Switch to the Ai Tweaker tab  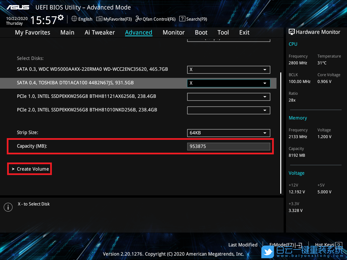pos(100,32)
